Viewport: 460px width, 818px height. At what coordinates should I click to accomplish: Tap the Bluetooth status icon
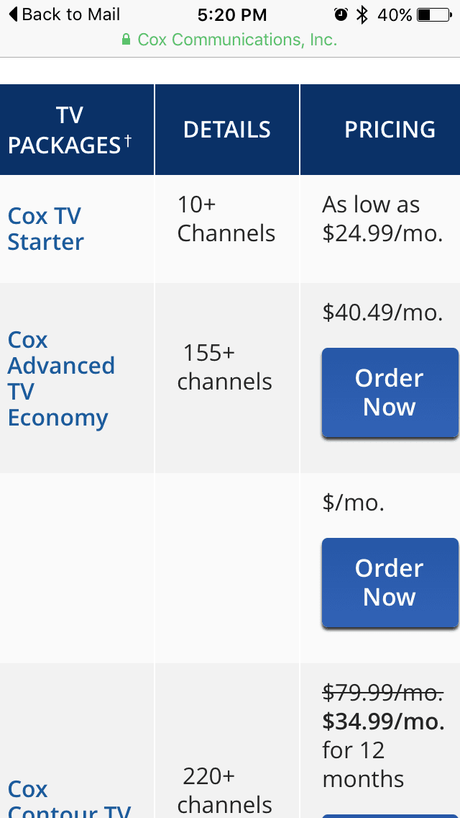click(x=362, y=14)
